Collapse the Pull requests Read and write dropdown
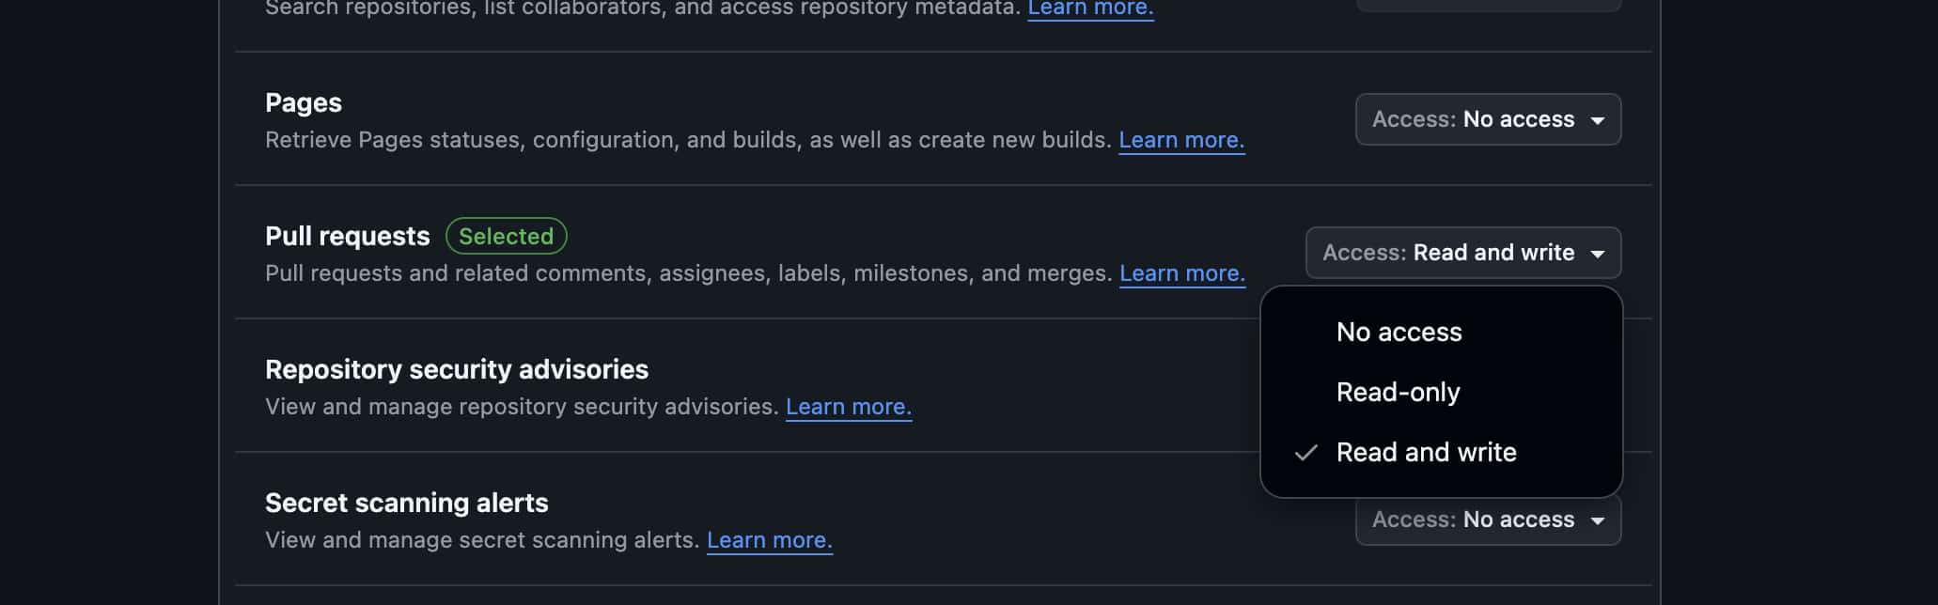Image resolution: width=1938 pixels, height=605 pixels. [1462, 253]
